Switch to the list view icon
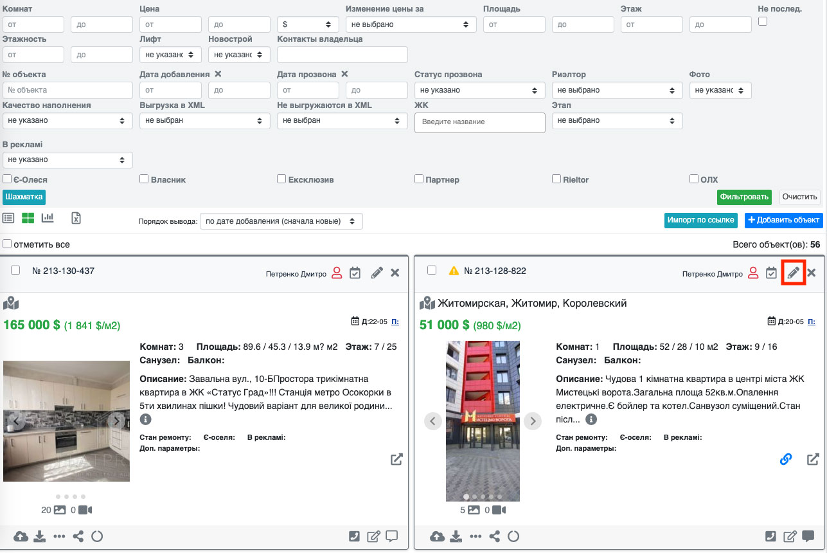Screen dimensions: 827x553 8,218
